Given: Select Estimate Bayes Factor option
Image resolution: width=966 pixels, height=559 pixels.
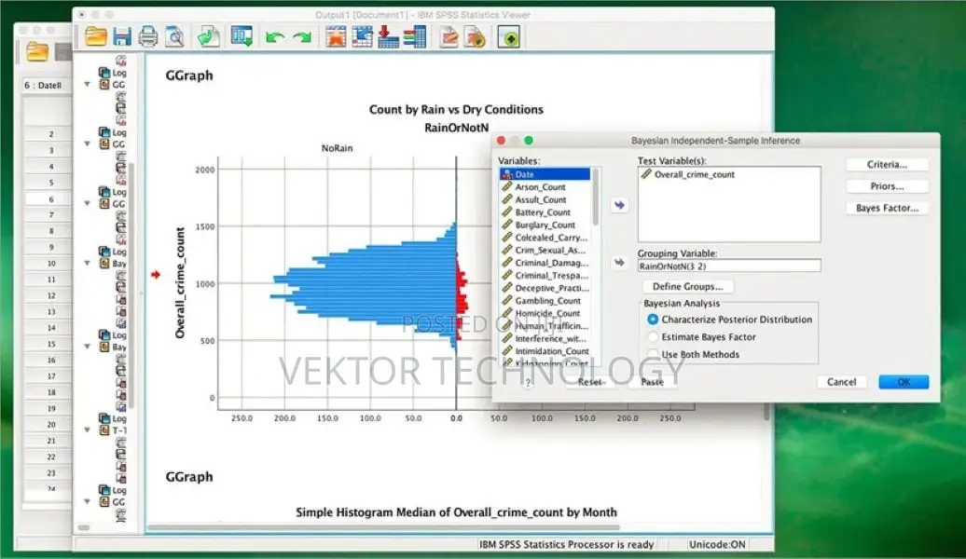Looking at the screenshot, I should click(653, 337).
